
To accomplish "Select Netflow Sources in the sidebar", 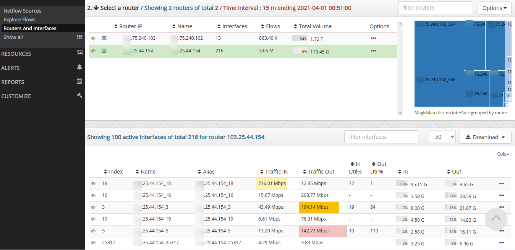I will point(22,11).
